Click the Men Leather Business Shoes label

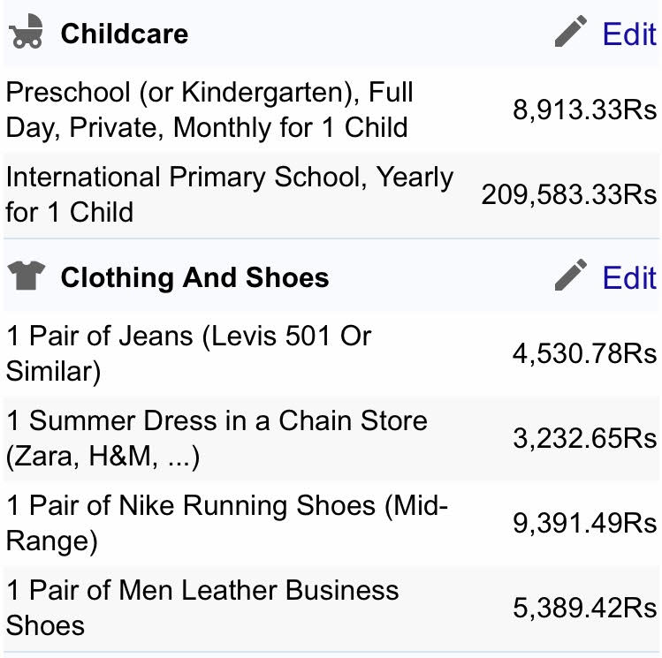click(x=202, y=608)
